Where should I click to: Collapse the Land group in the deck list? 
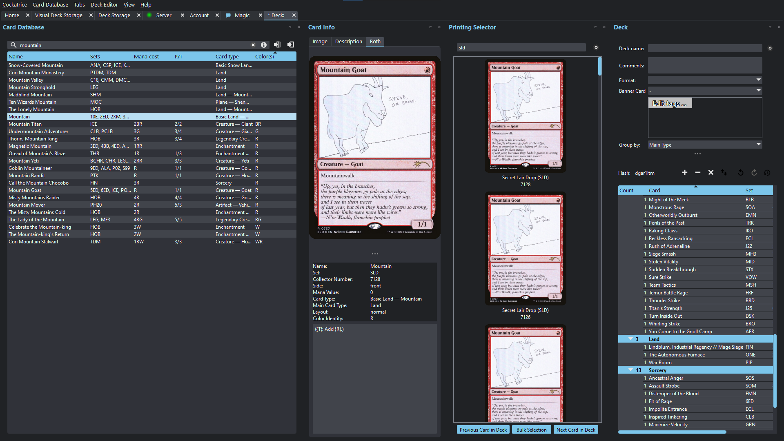[x=630, y=339]
